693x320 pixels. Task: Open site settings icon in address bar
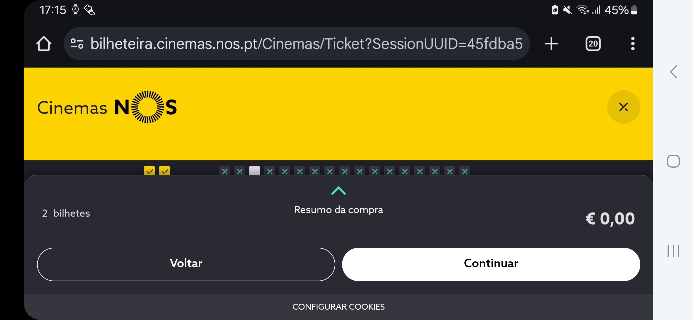pos(77,44)
